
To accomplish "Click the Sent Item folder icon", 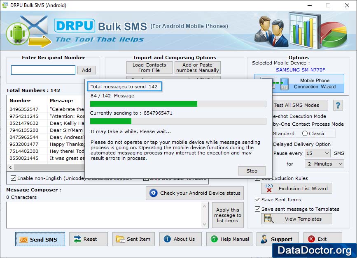I will [x=120, y=239].
